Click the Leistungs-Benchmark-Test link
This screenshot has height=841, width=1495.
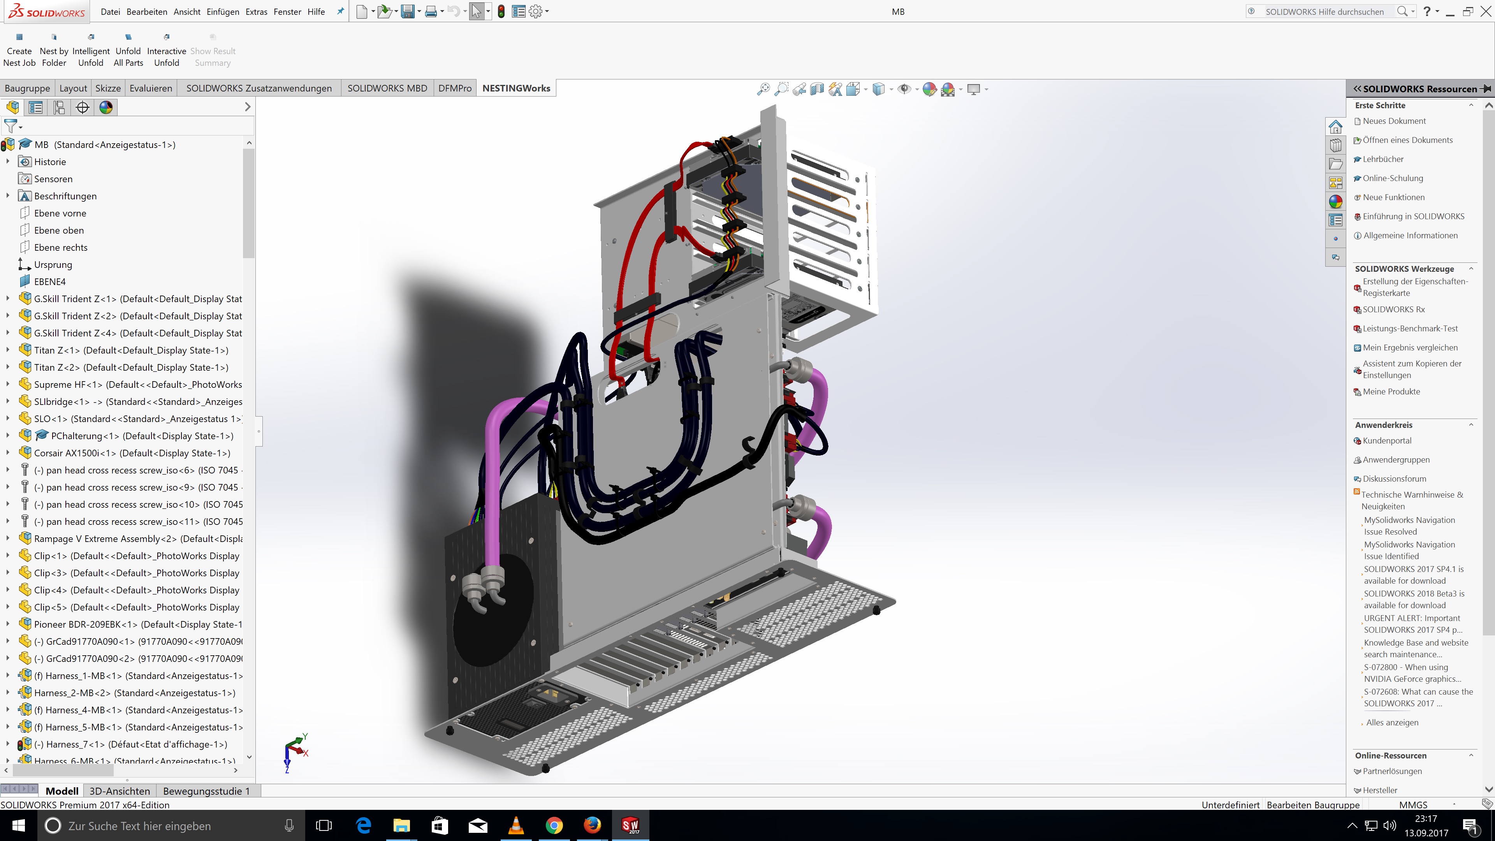(1410, 329)
